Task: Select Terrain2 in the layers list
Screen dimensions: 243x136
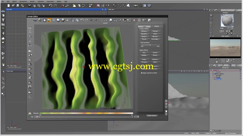Action: 218,79
